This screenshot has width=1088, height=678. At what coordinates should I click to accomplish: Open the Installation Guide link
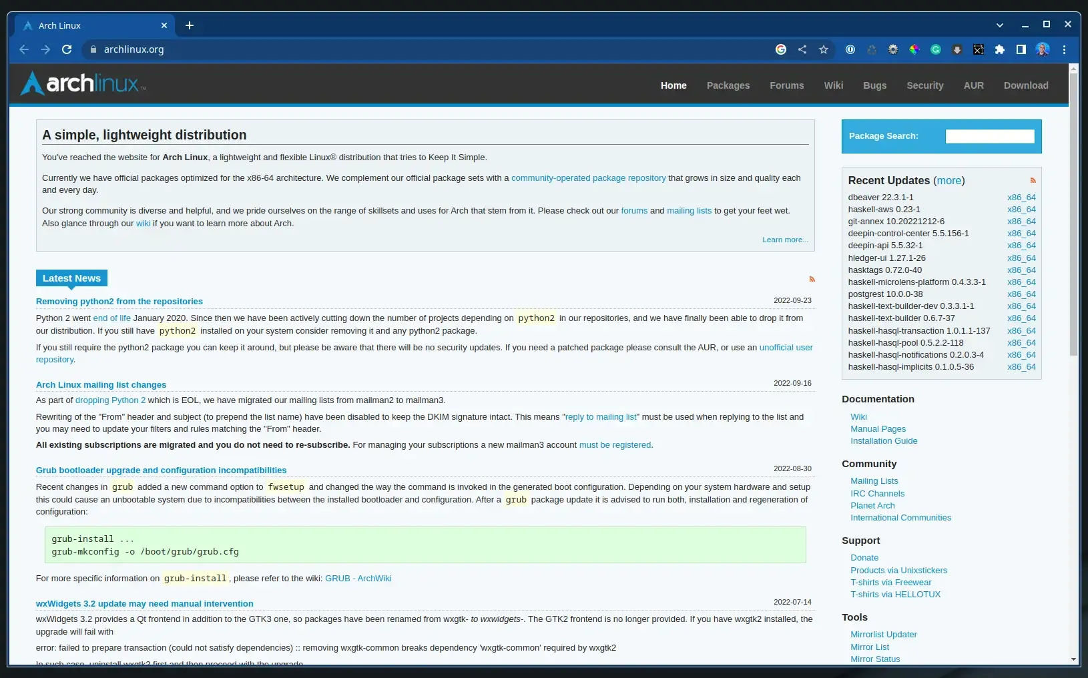pyautogui.click(x=884, y=441)
